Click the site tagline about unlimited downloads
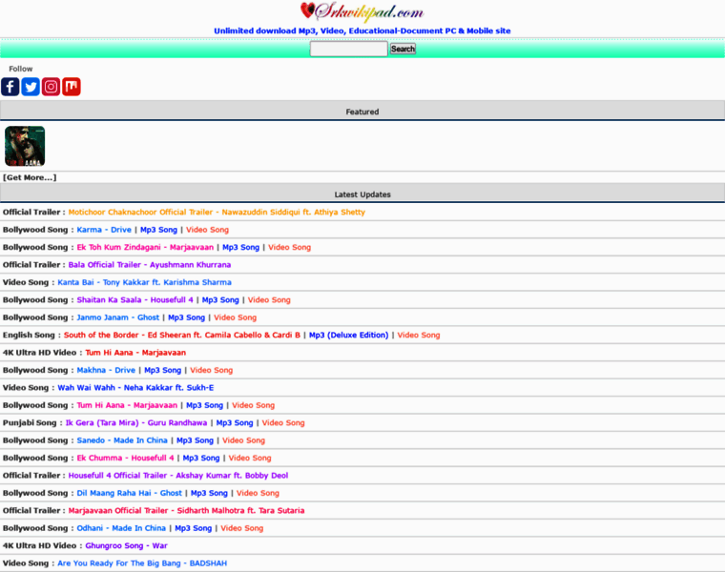Image resolution: width=725 pixels, height=572 pixels. click(362, 31)
